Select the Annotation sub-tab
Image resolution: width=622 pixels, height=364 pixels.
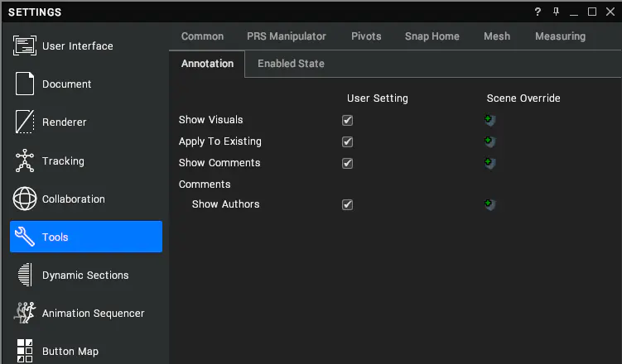pyautogui.click(x=207, y=64)
